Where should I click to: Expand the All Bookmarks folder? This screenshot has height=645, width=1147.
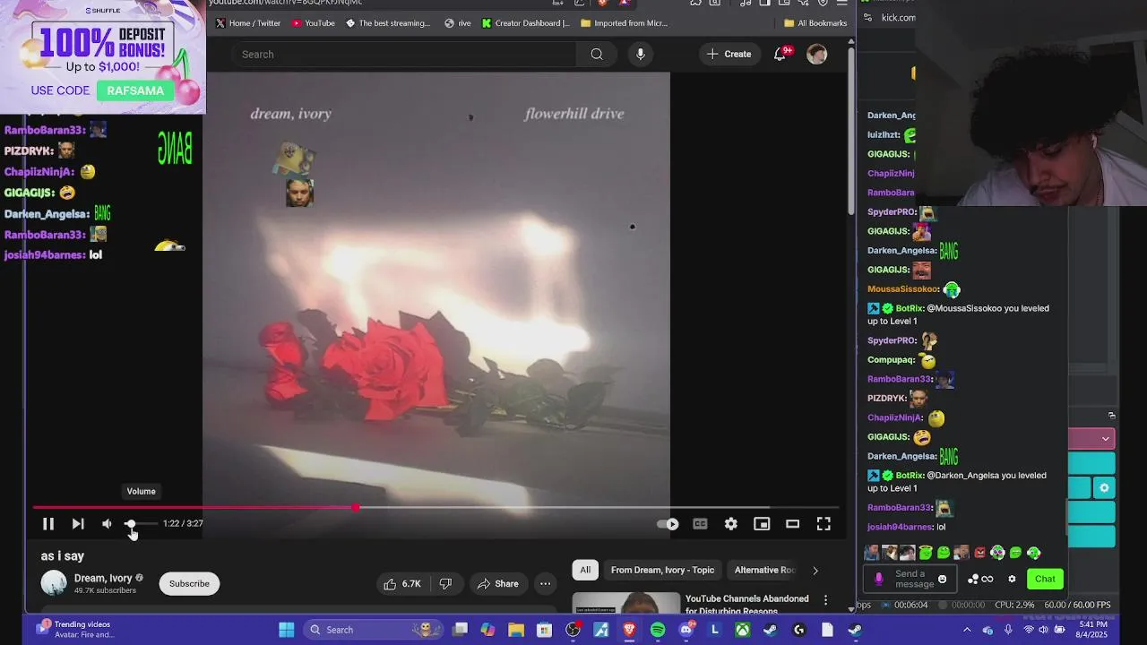tap(815, 23)
